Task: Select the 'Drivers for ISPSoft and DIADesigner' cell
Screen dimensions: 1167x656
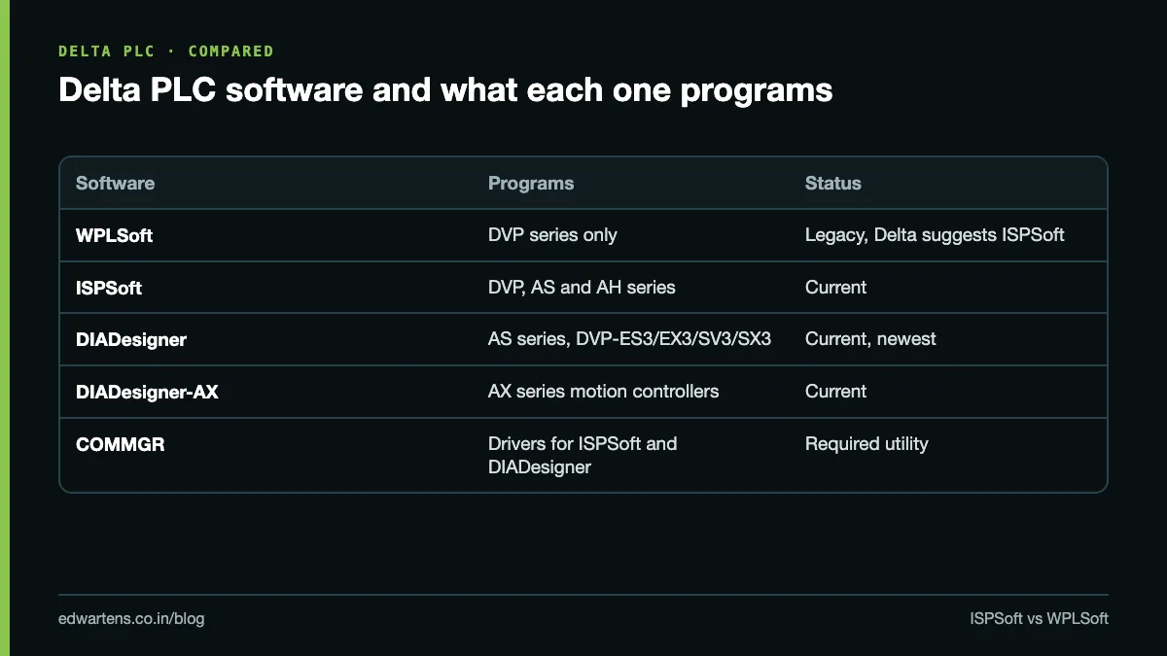Action: pos(583,455)
